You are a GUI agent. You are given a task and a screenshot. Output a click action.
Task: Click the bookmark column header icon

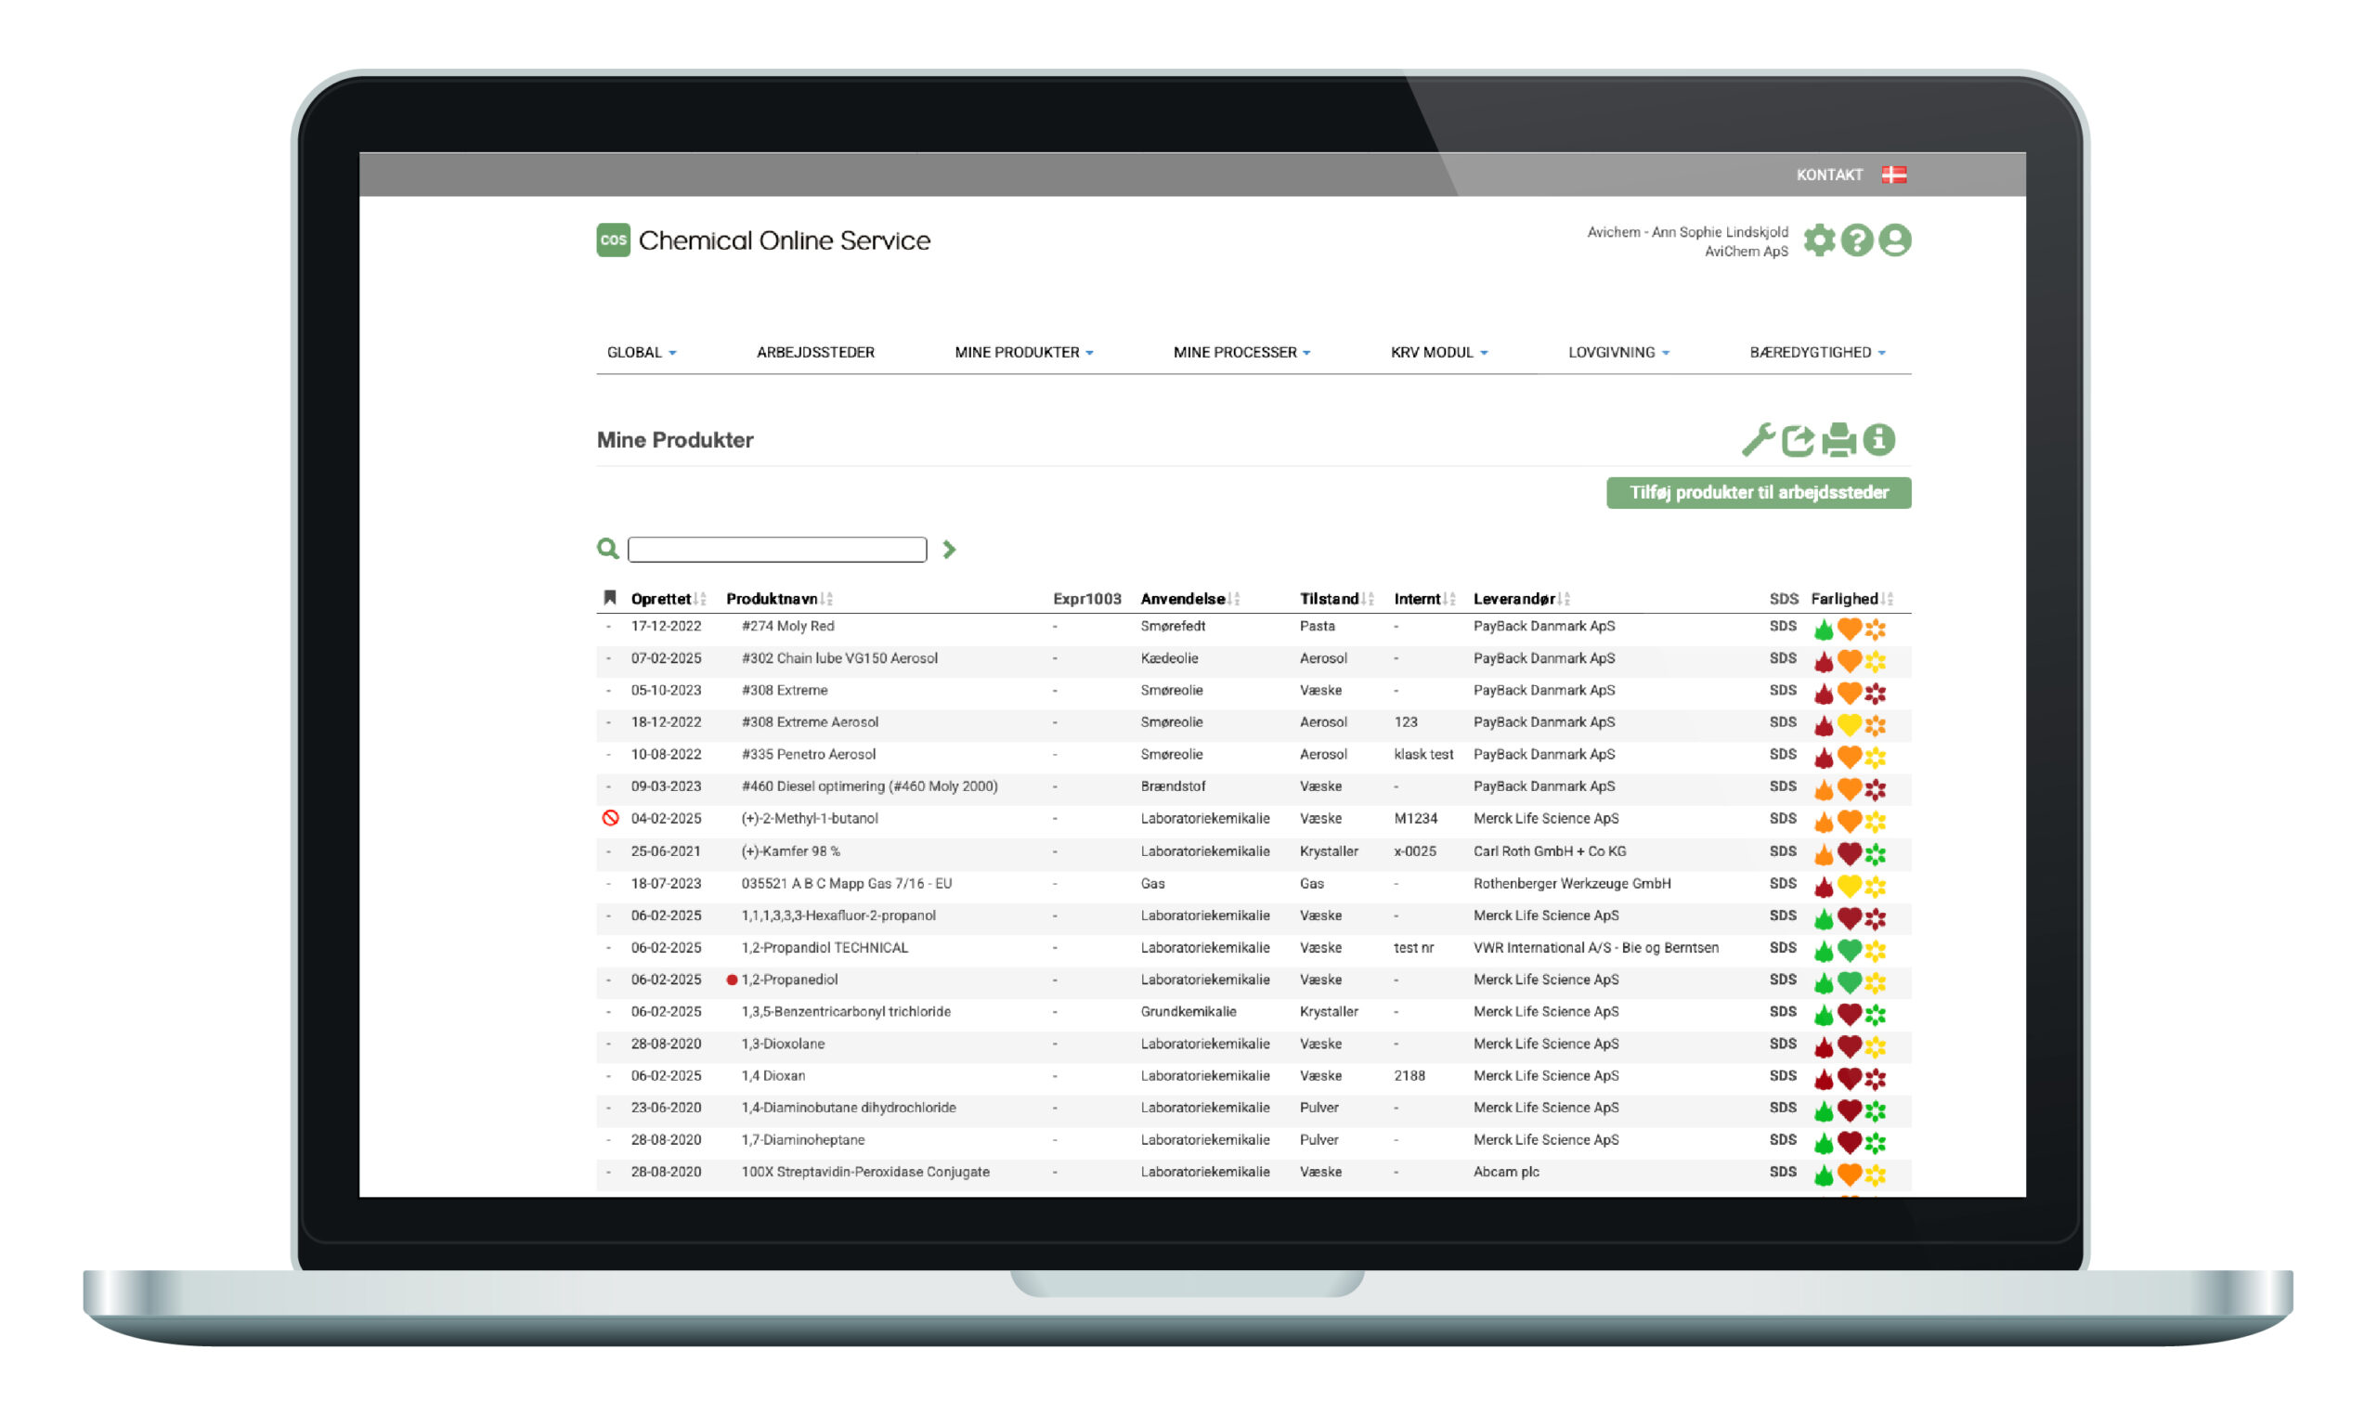(x=610, y=598)
